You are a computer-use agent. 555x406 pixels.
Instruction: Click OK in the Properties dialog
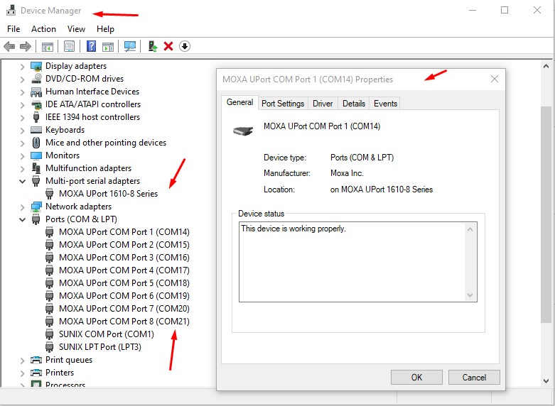coord(416,378)
